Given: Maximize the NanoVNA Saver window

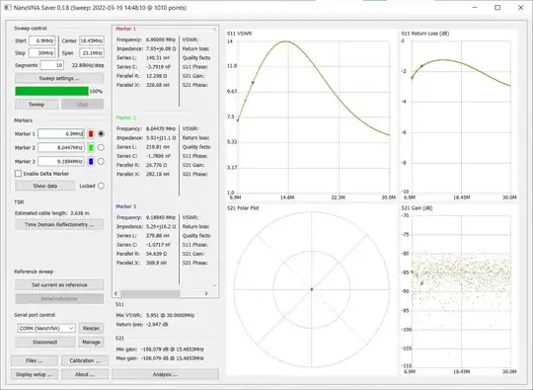Looking at the screenshot, I should click(497, 8).
